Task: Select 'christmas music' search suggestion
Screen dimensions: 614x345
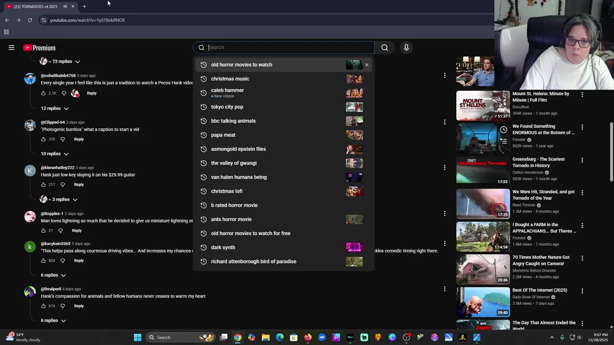Action: 283,79
